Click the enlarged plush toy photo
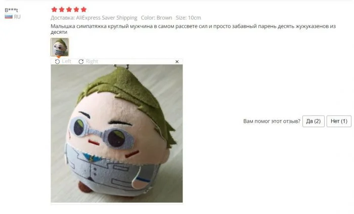The height and width of the screenshot is (214, 354). [x=117, y=134]
